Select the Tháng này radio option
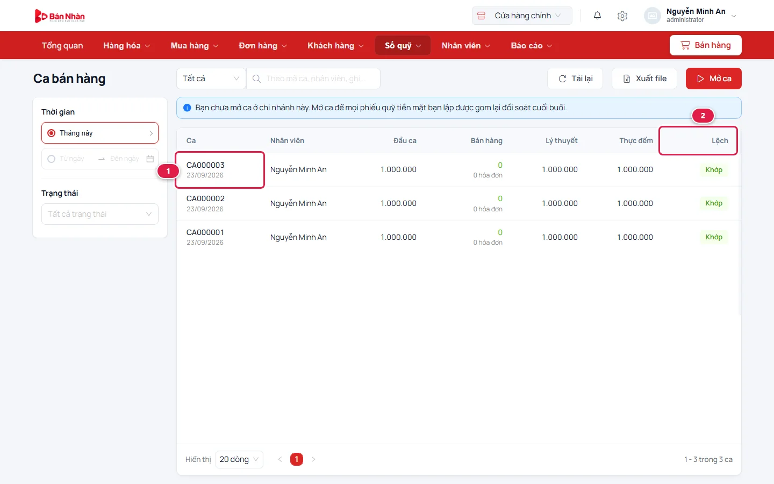 point(52,133)
